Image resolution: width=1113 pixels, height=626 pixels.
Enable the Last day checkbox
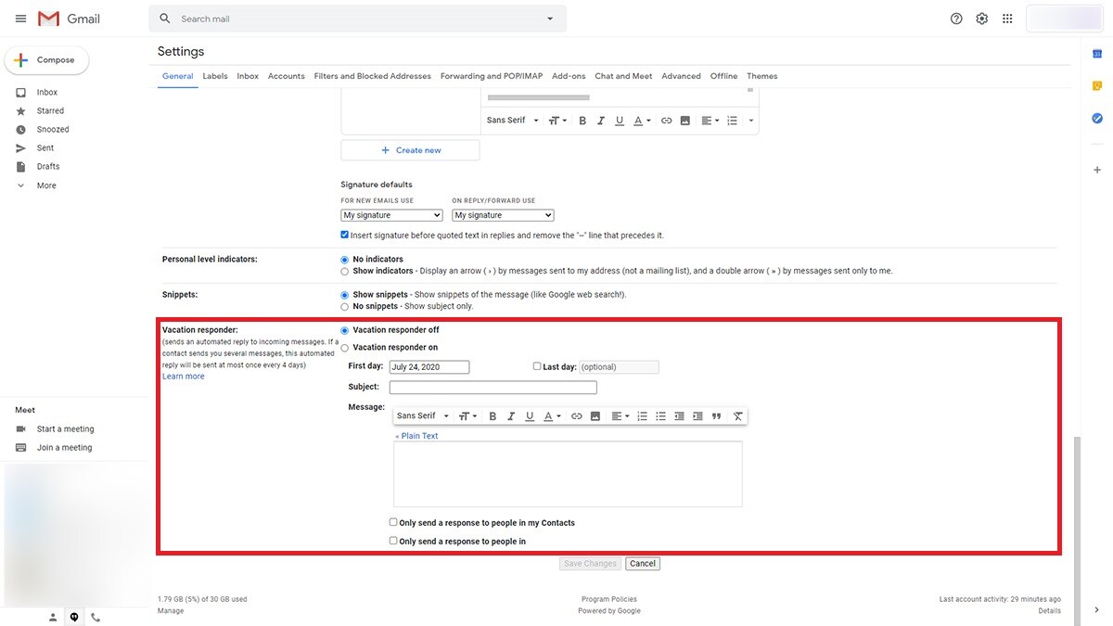(537, 366)
